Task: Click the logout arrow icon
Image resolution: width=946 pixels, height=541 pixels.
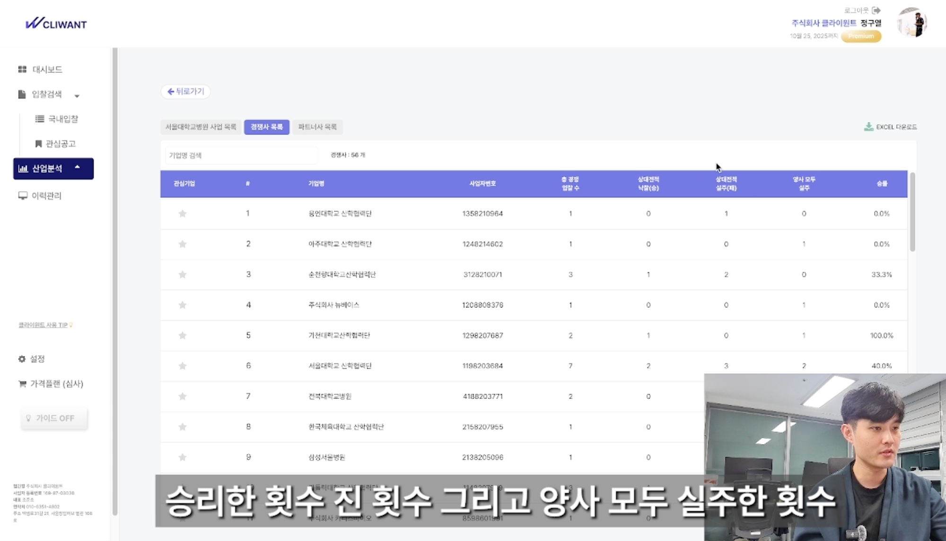Action: pyautogui.click(x=876, y=10)
